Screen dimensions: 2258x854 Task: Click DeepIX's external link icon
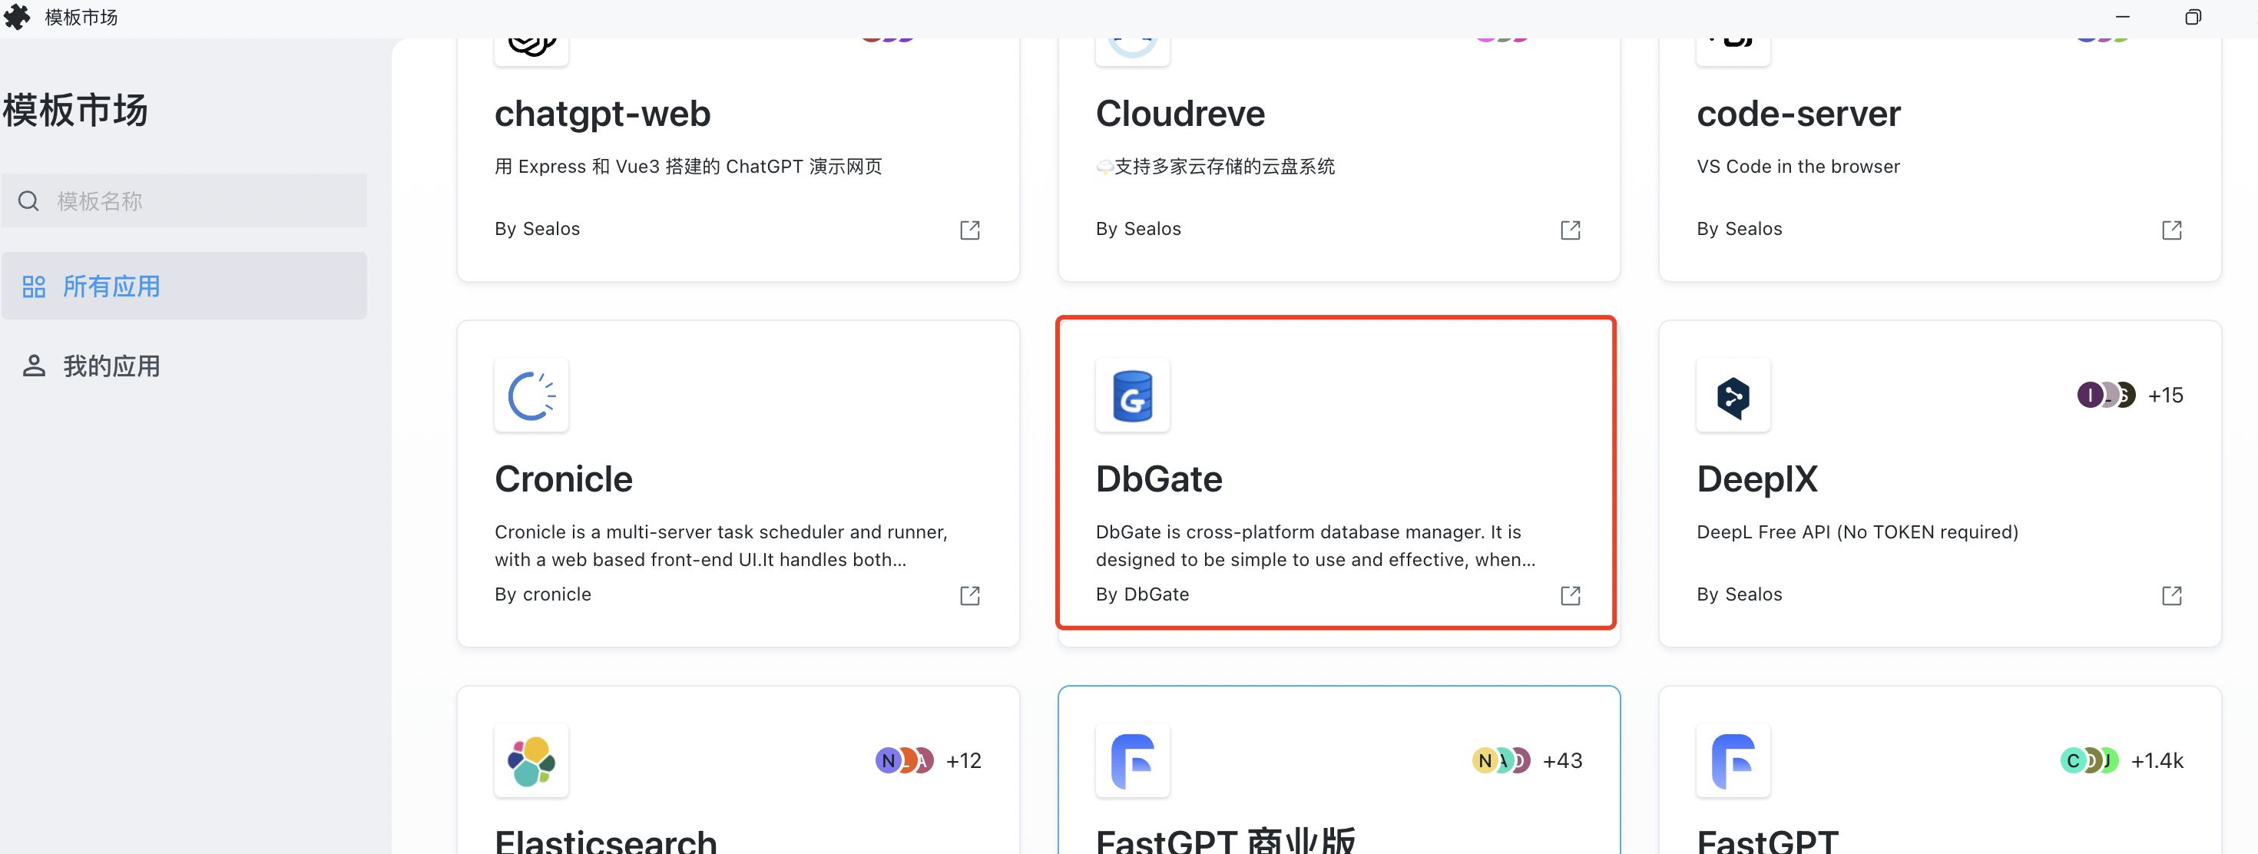(2172, 595)
